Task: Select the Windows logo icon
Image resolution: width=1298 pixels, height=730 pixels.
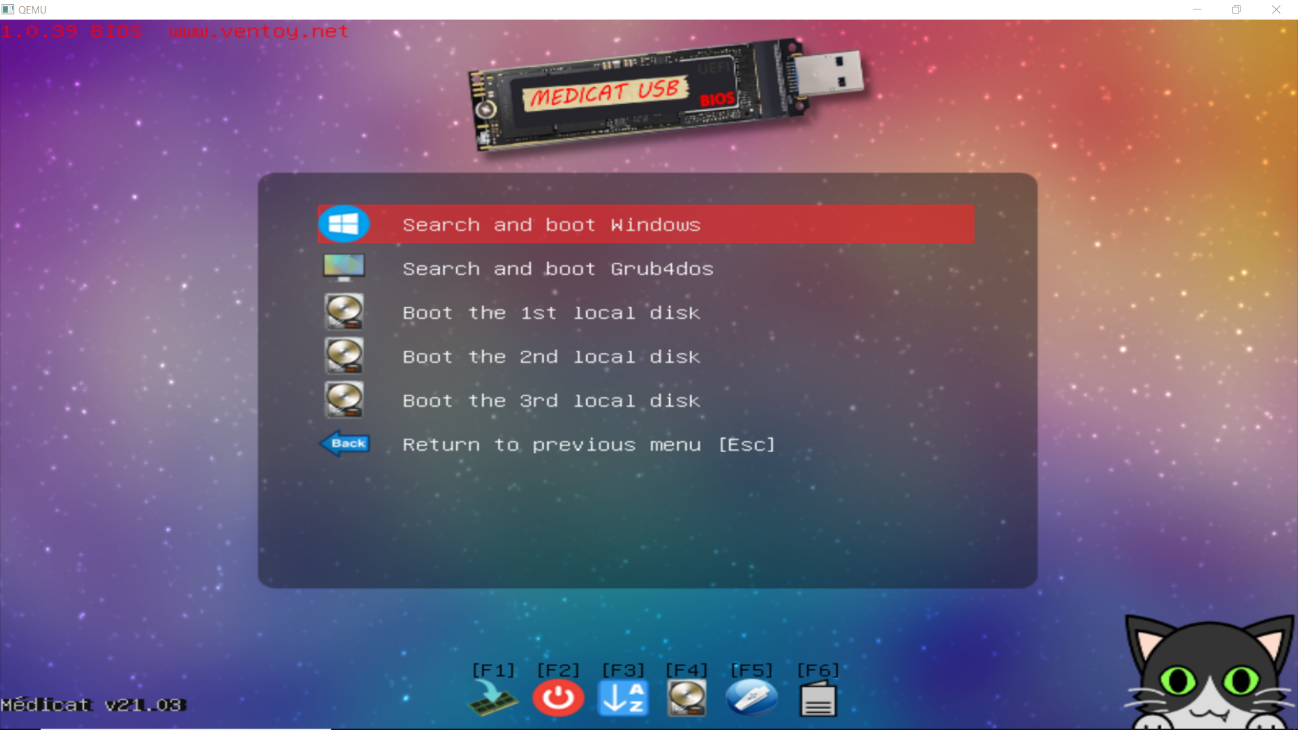Action: [x=343, y=224]
